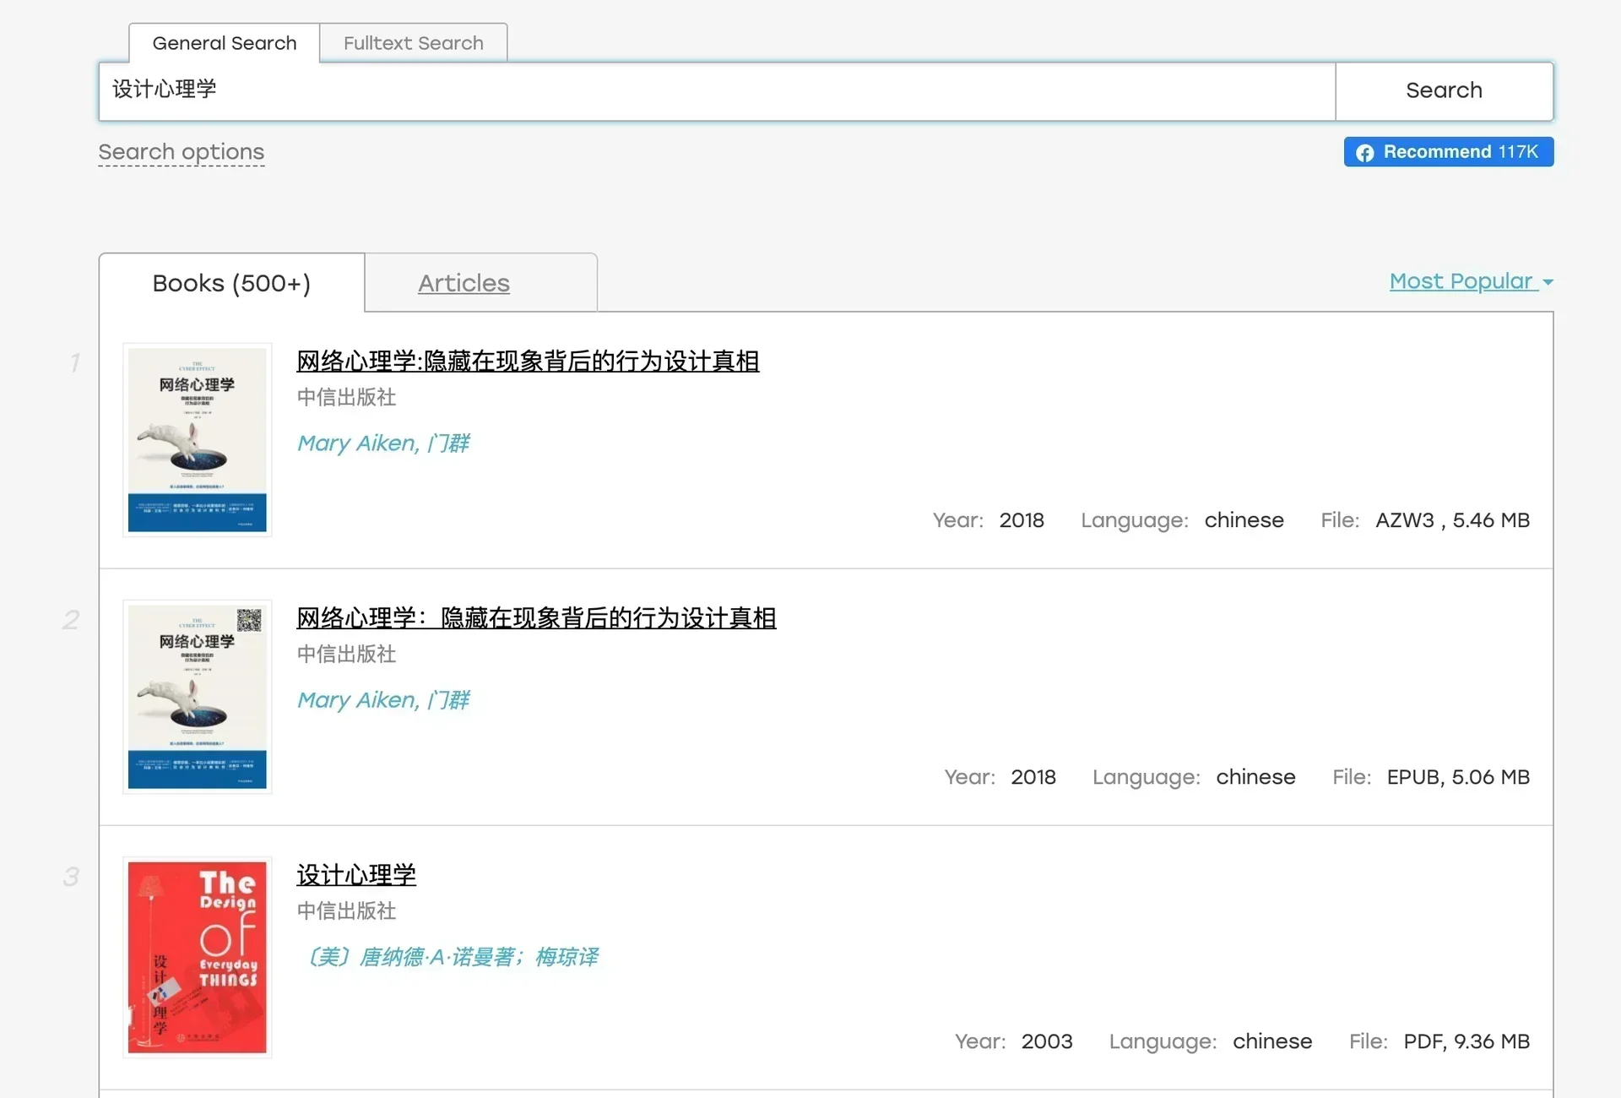Screen dimensions: 1621x1098
Task: Open the Most Popular sort dropdown
Action: [1461, 281]
